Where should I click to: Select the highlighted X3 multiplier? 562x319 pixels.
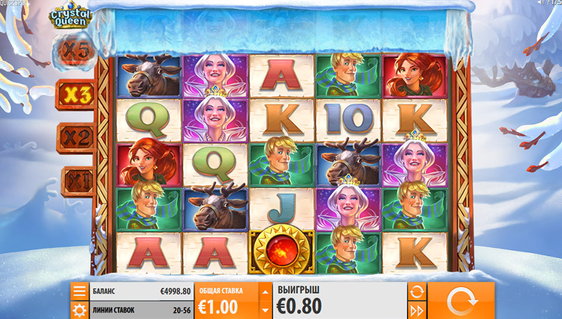[x=76, y=95]
